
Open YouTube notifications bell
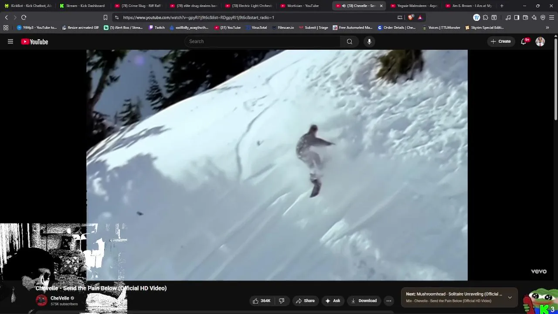coord(524,41)
